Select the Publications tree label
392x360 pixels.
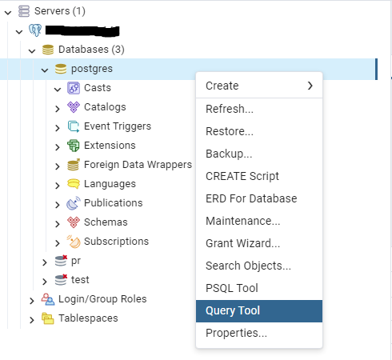114,203
